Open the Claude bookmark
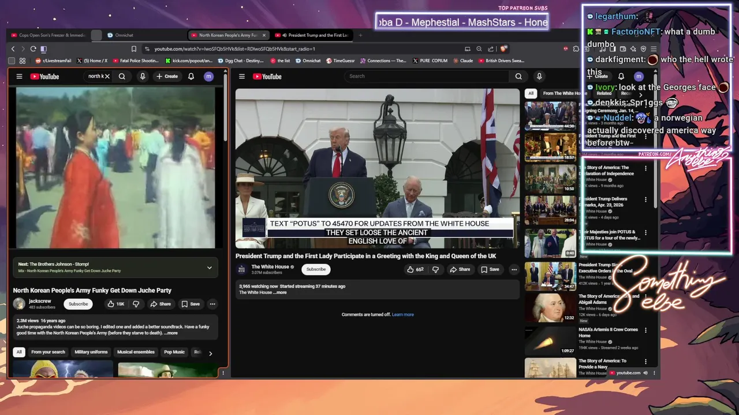Image resolution: width=739 pixels, height=415 pixels. click(x=463, y=61)
